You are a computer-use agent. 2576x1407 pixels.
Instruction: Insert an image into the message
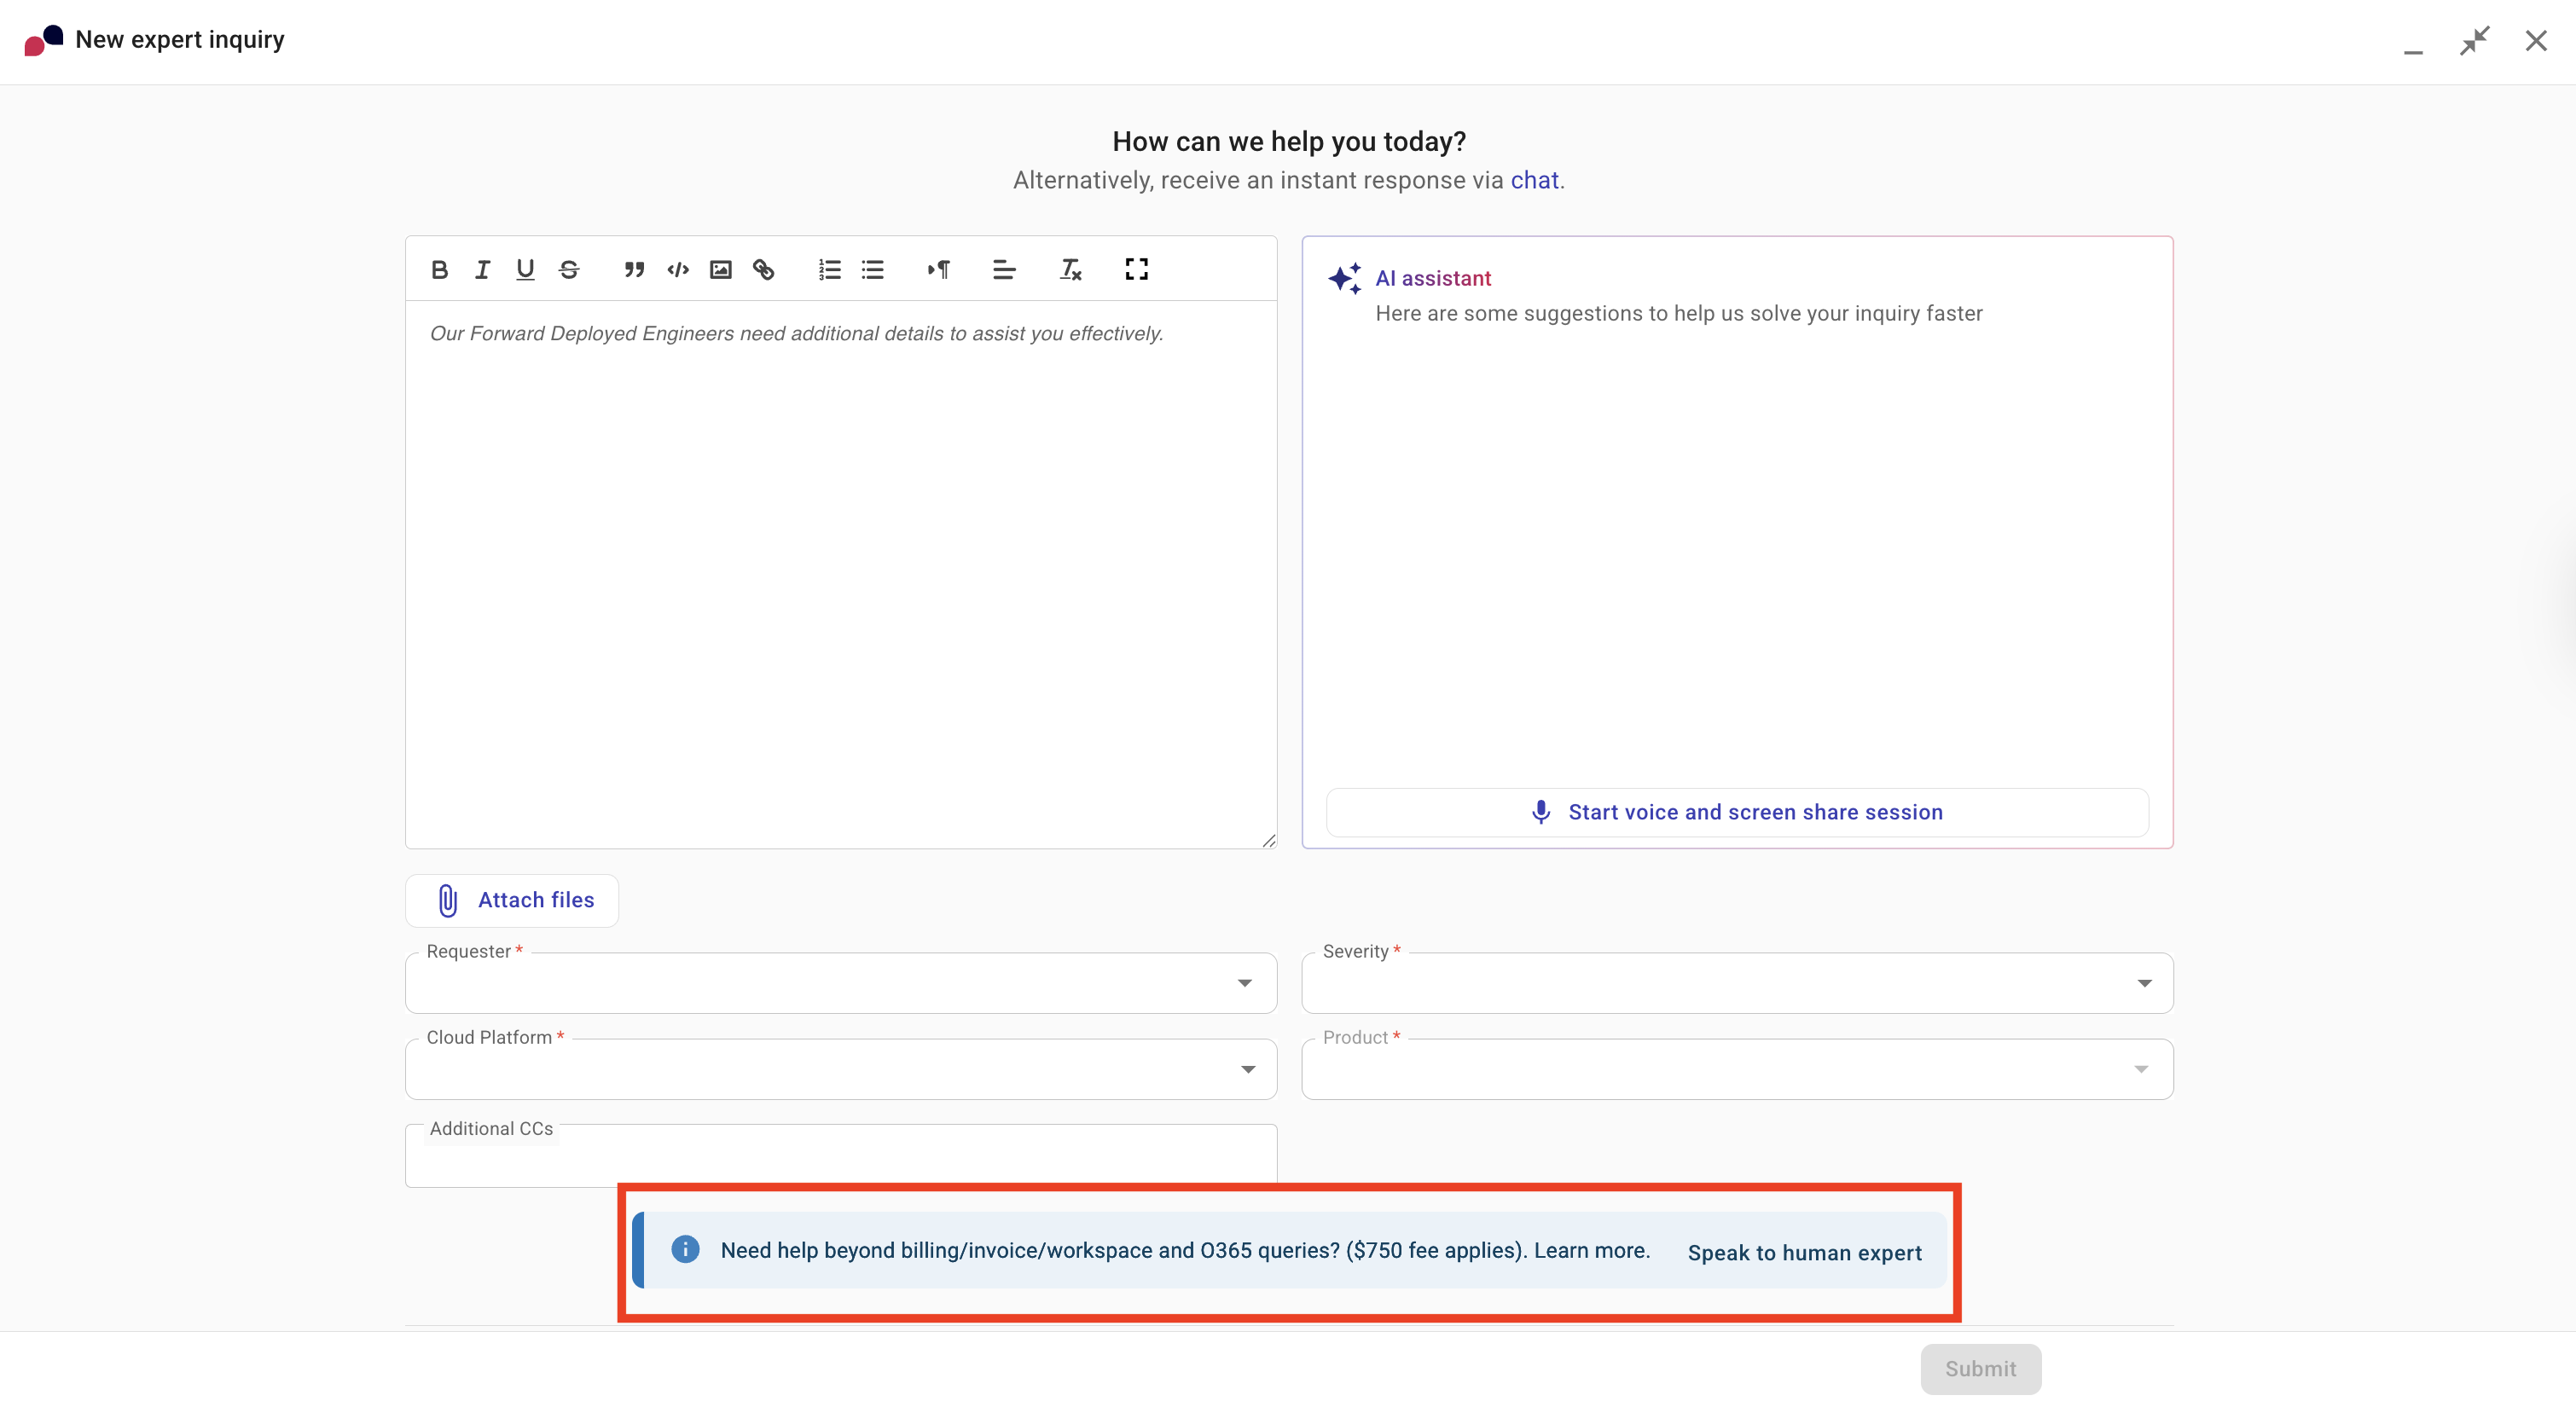pyautogui.click(x=720, y=269)
